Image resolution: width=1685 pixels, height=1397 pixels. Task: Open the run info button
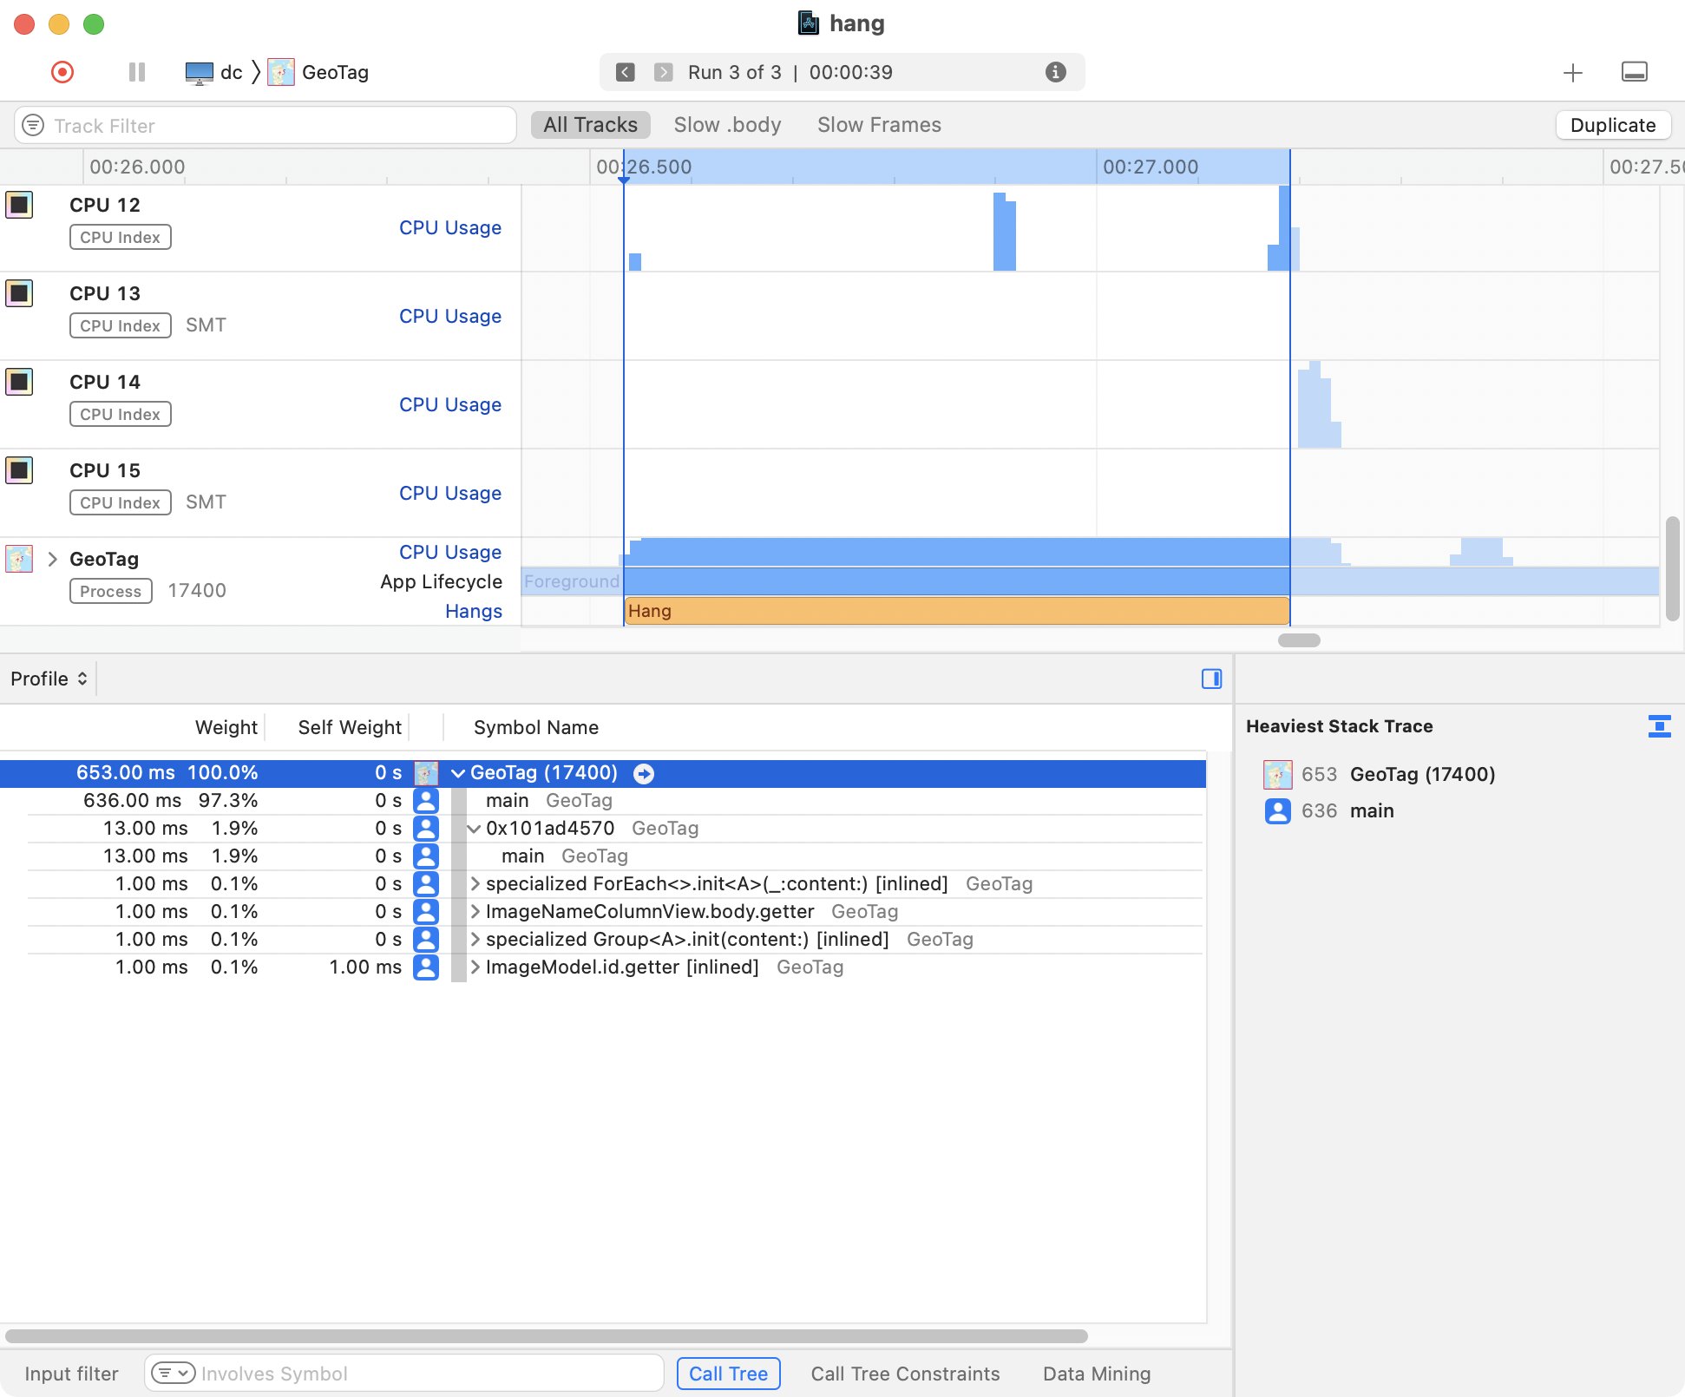tap(1055, 72)
